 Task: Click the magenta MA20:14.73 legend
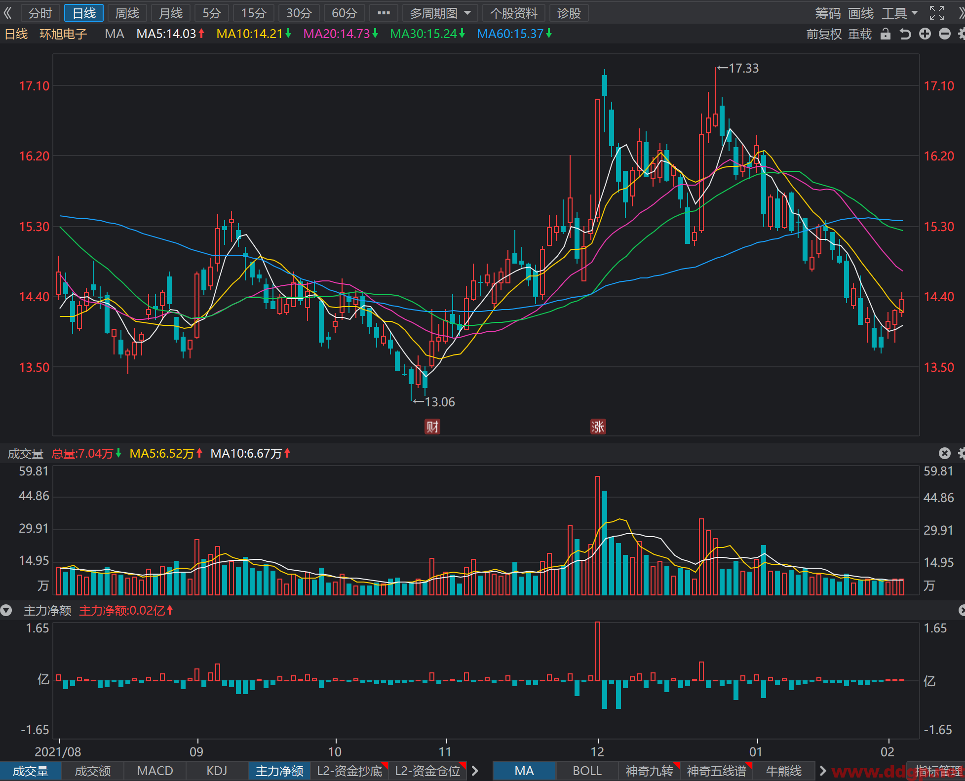341,34
